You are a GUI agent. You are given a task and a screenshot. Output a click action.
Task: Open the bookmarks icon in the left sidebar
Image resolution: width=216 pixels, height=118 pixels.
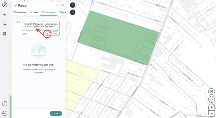pos(5,34)
